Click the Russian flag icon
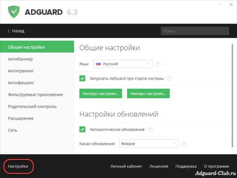 coord(98,64)
